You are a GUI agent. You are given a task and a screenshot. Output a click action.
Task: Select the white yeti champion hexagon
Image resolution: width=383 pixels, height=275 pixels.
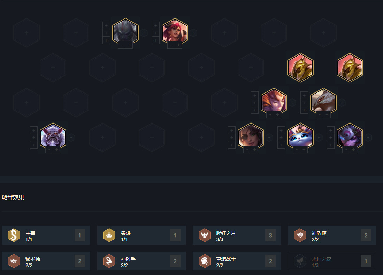click(x=53, y=136)
